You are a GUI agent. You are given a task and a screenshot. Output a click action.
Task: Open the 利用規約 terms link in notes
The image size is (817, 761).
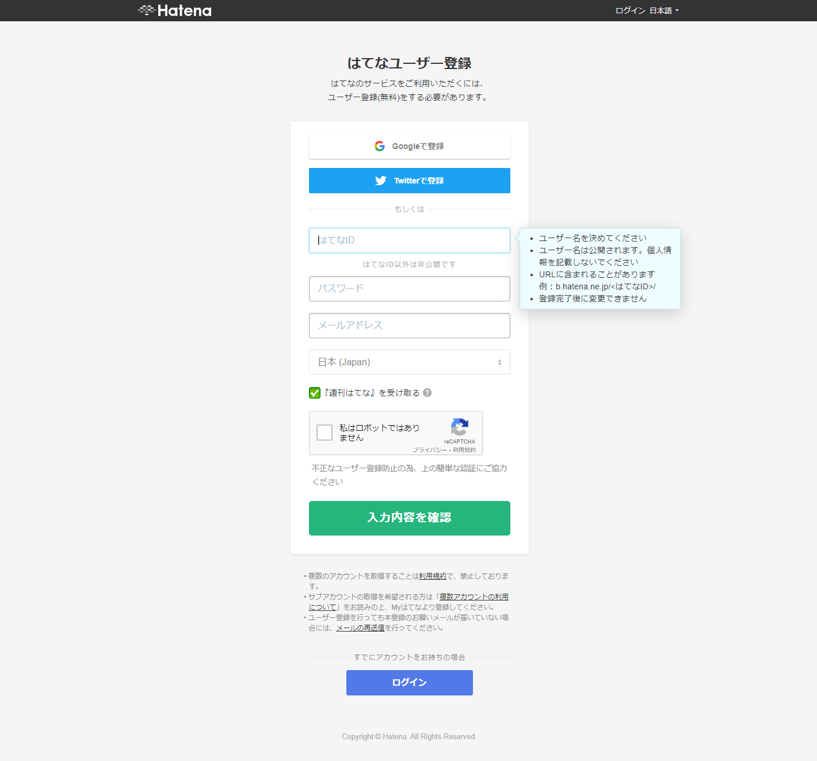click(432, 576)
